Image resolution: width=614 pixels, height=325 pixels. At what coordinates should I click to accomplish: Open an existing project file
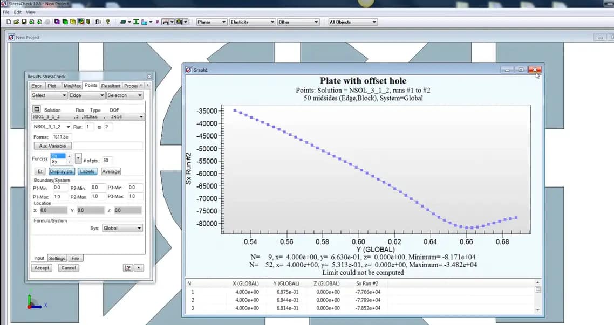pyautogui.click(x=16, y=22)
